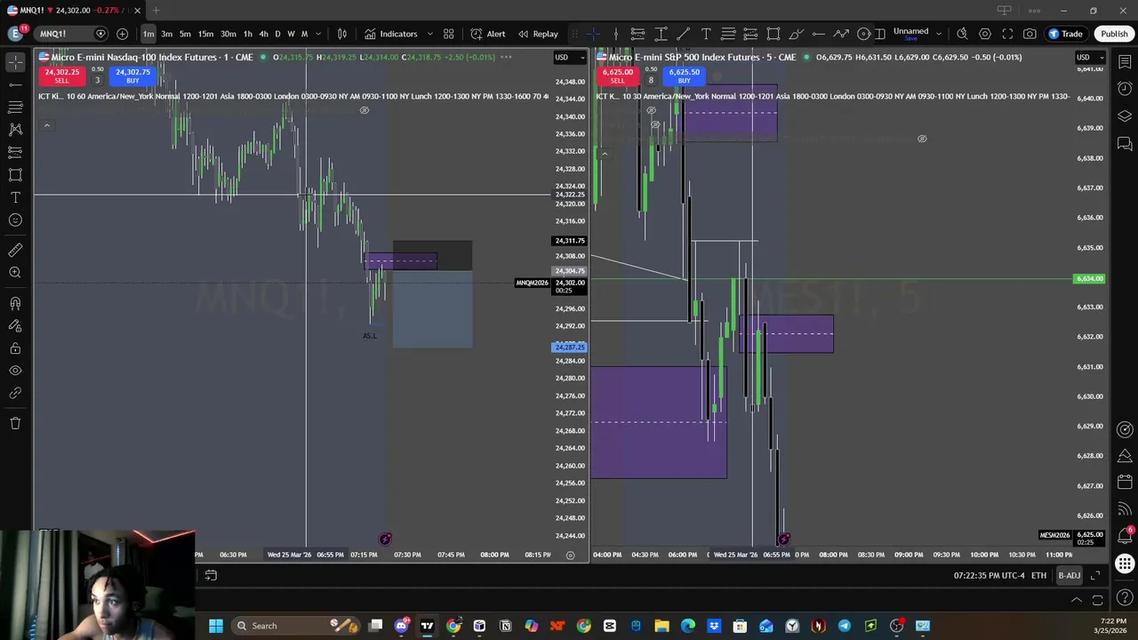Image resolution: width=1138 pixels, height=640 pixels.
Task: Open the alerts clock panel in right sidebar
Action: [x=1125, y=89]
